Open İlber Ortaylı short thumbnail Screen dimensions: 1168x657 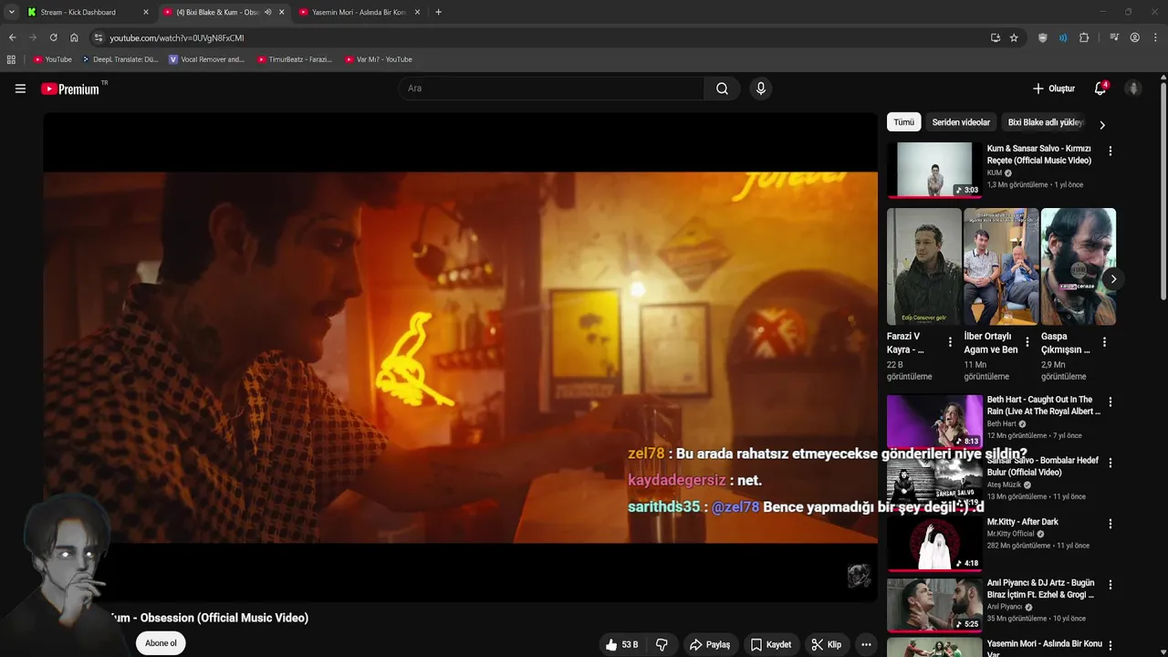pyautogui.click(x=1001, y=266)
